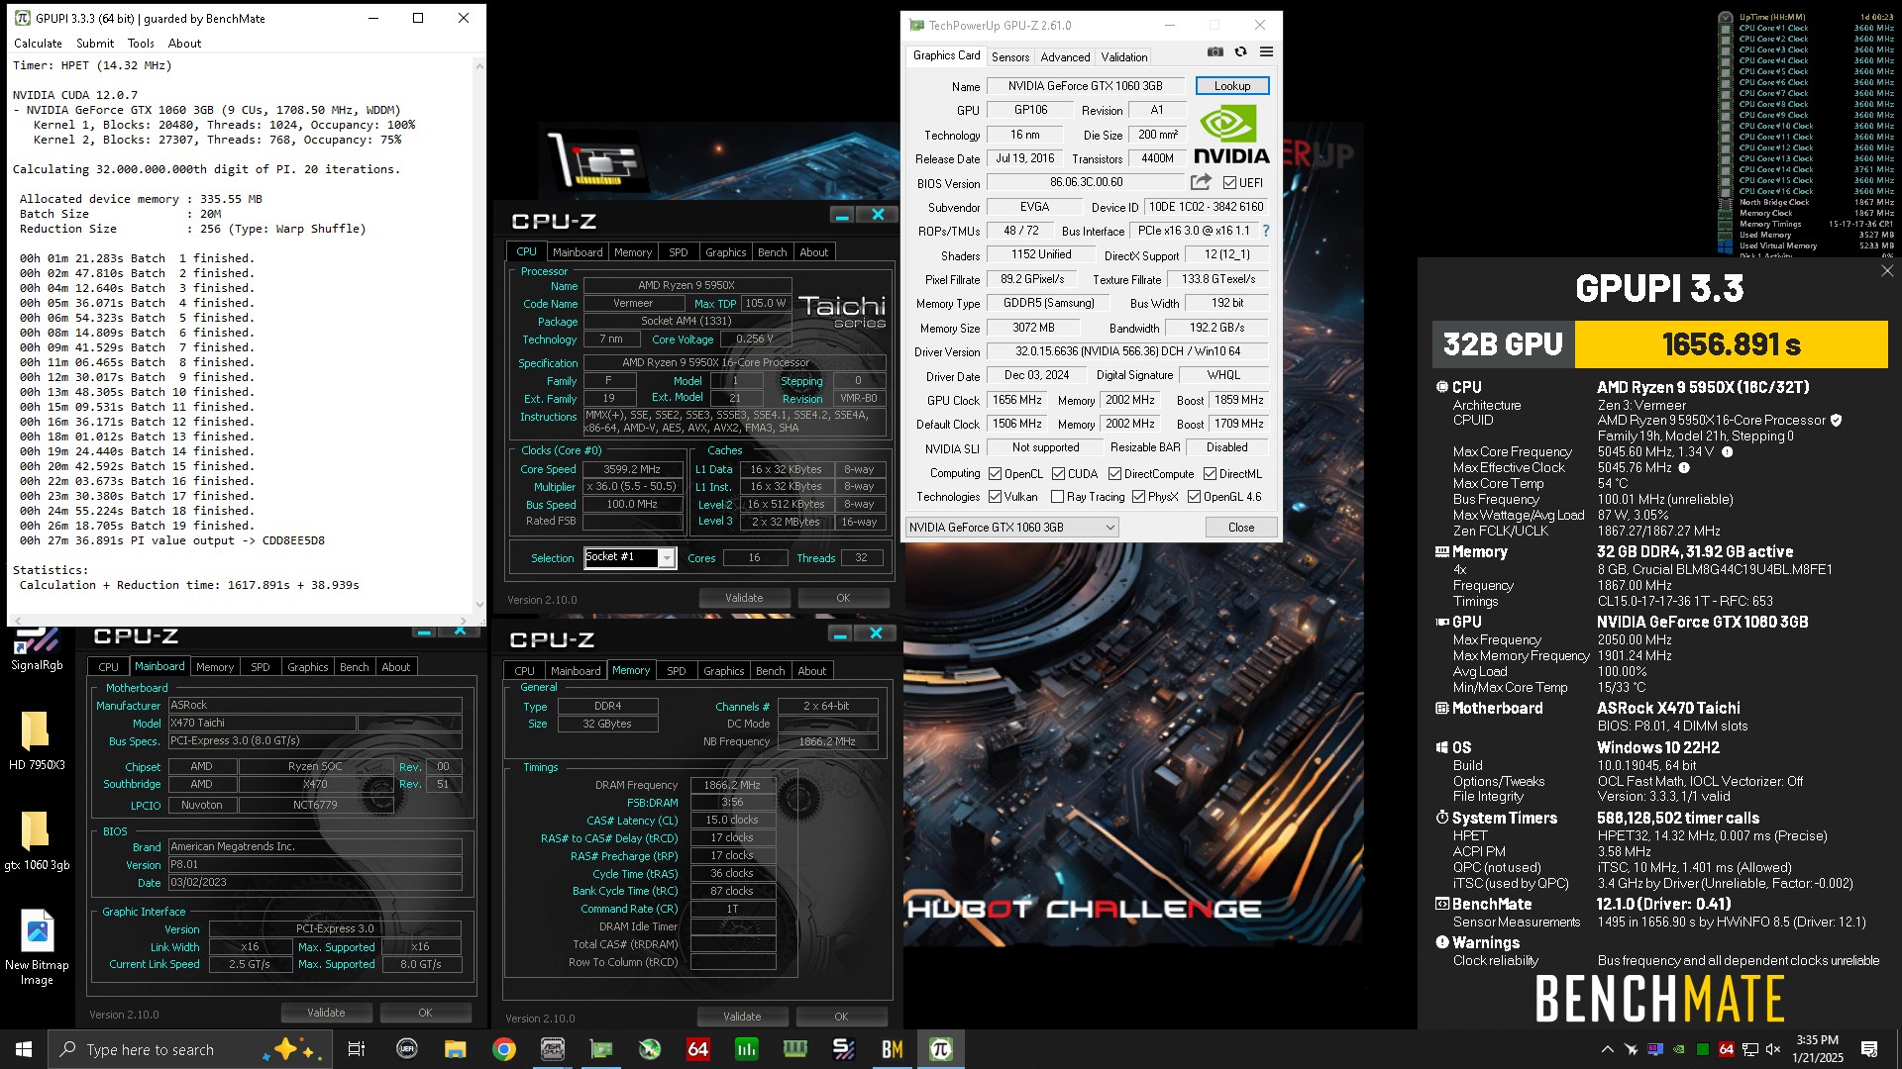The width and height of the screenshot is (1902, 1069).
Task: Open the SignalRGB taskbar icon
Action: click(843, 1049)
